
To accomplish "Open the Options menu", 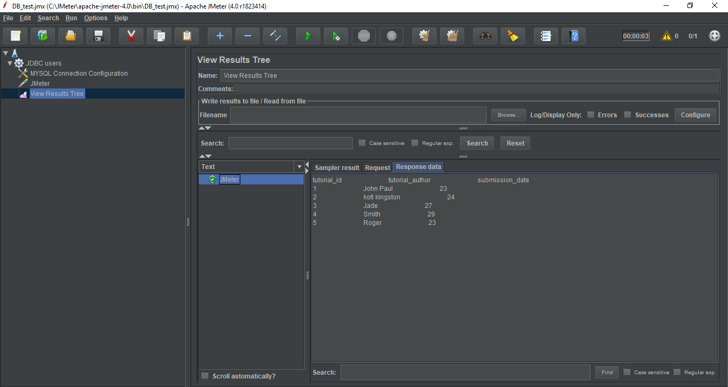I will pyautogui.click(x=95, y=18).
